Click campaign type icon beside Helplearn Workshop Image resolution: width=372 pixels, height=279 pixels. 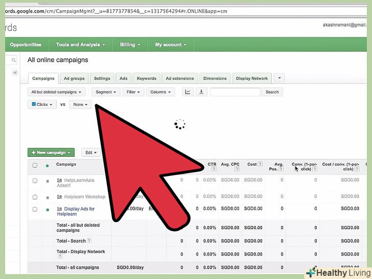coord(59,197)
